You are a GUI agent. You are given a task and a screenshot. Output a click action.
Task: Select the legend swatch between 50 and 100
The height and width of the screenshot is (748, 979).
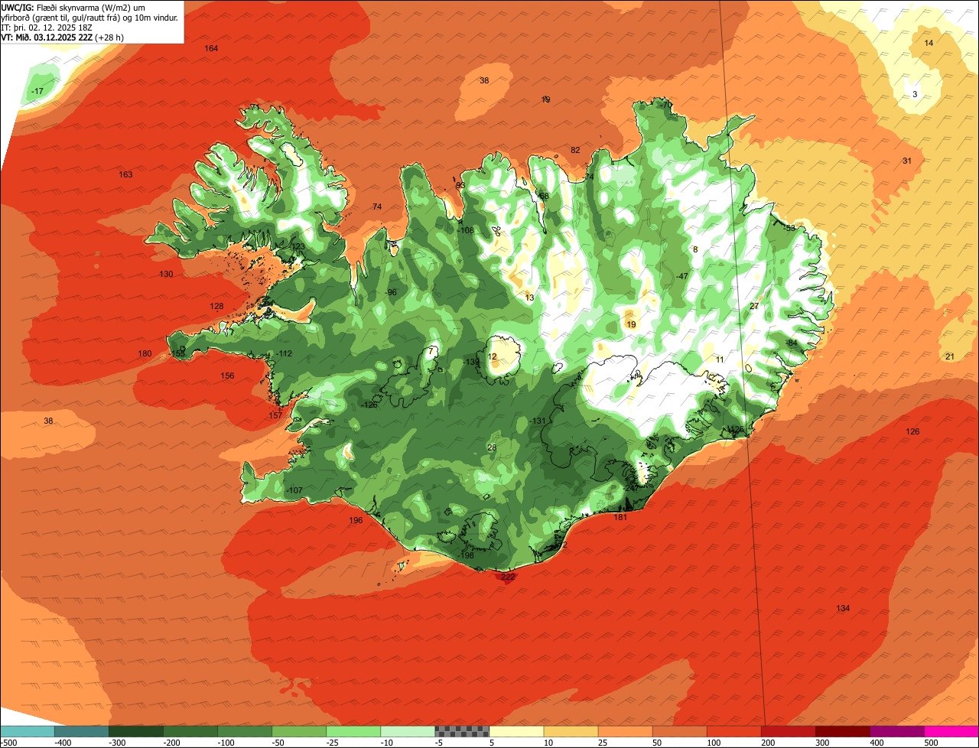point(679,732)
